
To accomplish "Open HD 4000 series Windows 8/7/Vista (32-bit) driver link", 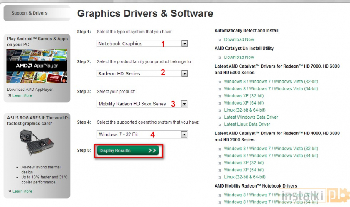I will (x=271, y=149).
